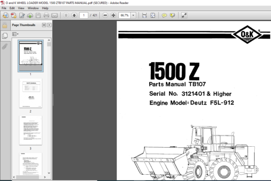This screenshot has height=181, width=271.
Task: Click thumbnails scrollbar down arrow
Action: point(49,173)
